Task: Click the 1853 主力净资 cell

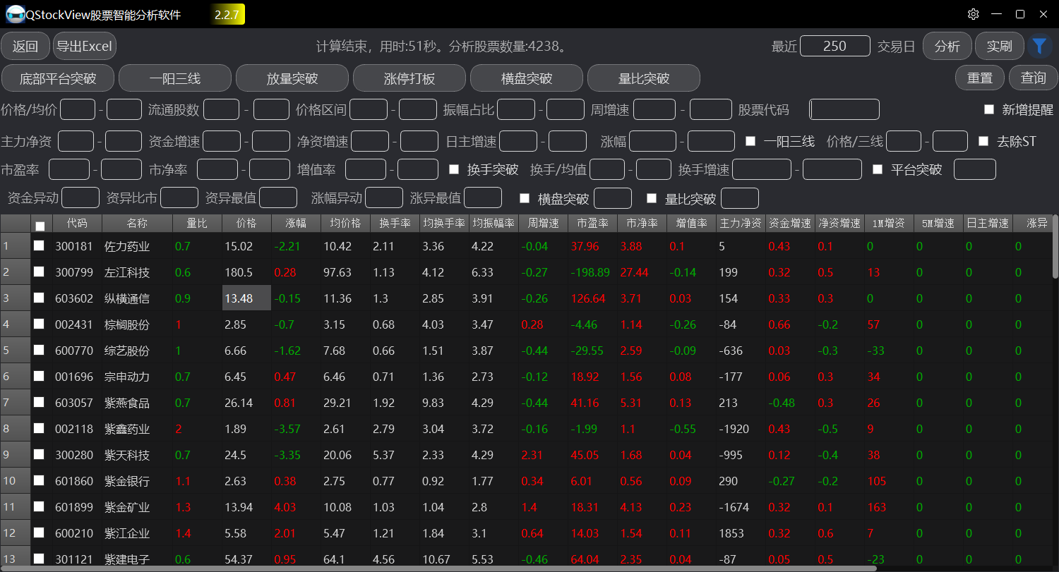Action: click(x=741, y=533)
